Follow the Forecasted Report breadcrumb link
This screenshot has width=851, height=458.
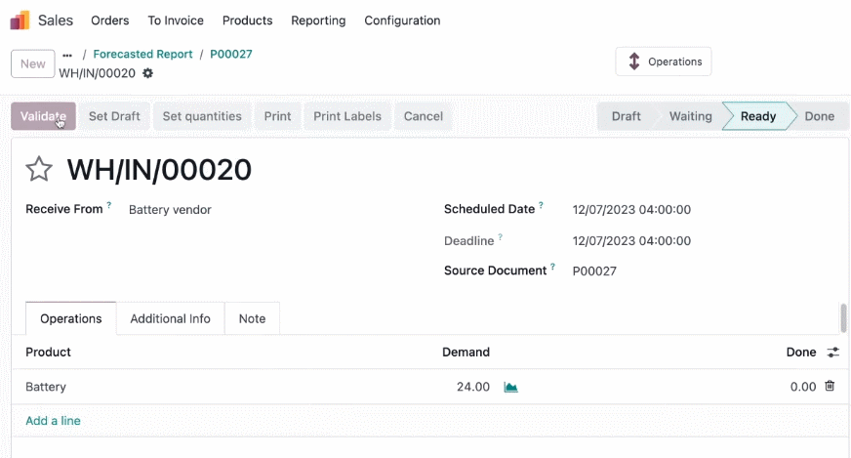(x=142, y=55)
